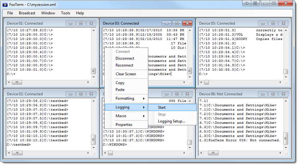Open the File menu

10,13
